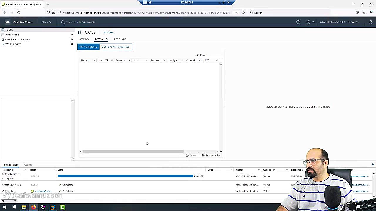Open the VMware Workstation taskbar icon
376x211 pixels.
click(53, 207)
